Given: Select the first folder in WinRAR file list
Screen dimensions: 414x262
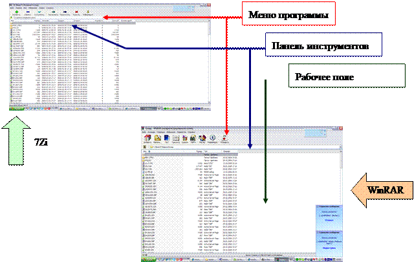Looking at the screenshot, I should point(150,155).
